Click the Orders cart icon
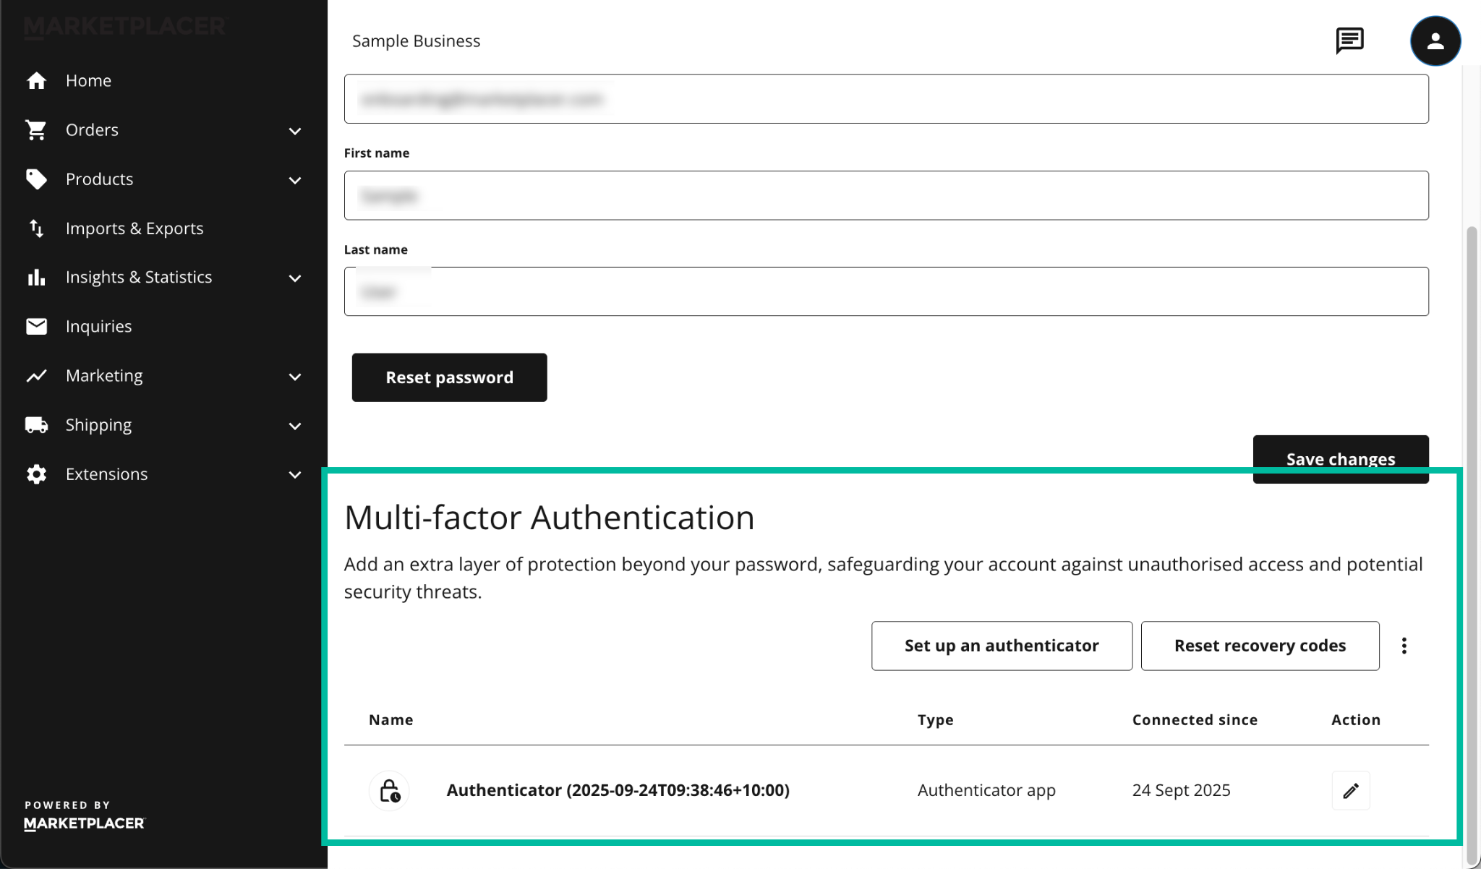This screenshot has width=1481, height=869. 36,130
